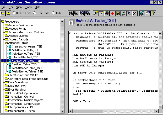
Task: Click the export document icon beside save
Action: [123, 13]
